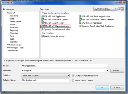Click the My Templates group header
The height and width of the screenshot is (94, 128).
click(x=48, y=33)
